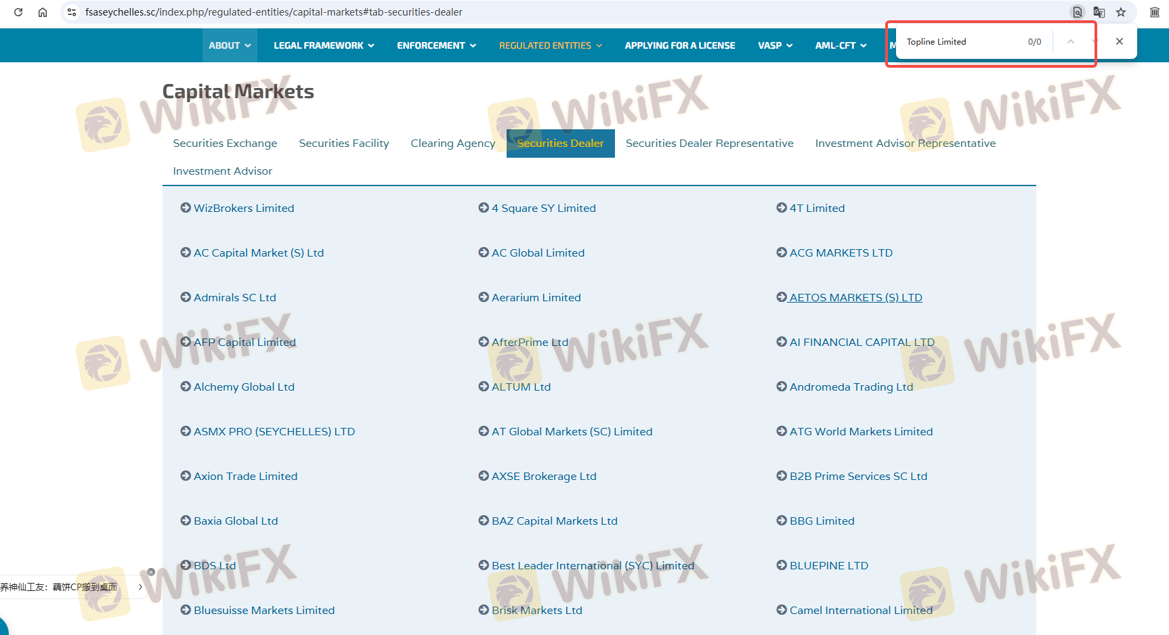Click the arrow icon beside Andromeda Trading Ltd

coord(782,387)
